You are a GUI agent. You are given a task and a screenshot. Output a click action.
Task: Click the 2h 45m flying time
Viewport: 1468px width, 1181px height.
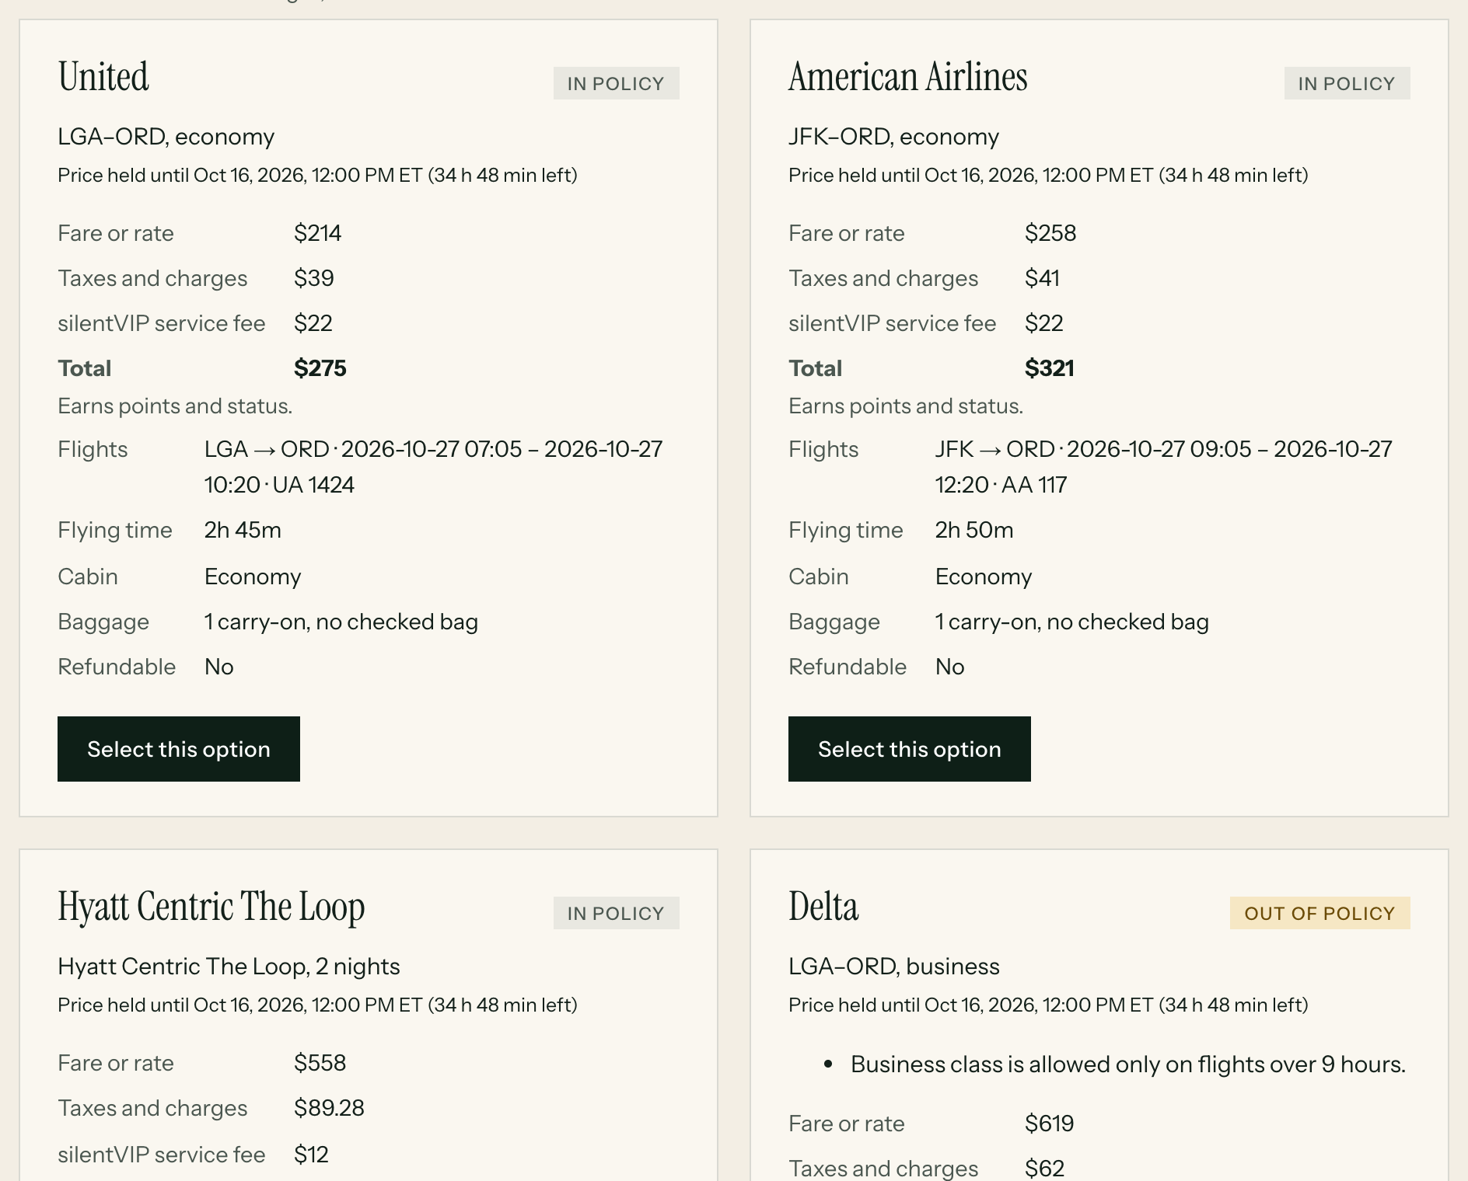[x=243, y=530]
